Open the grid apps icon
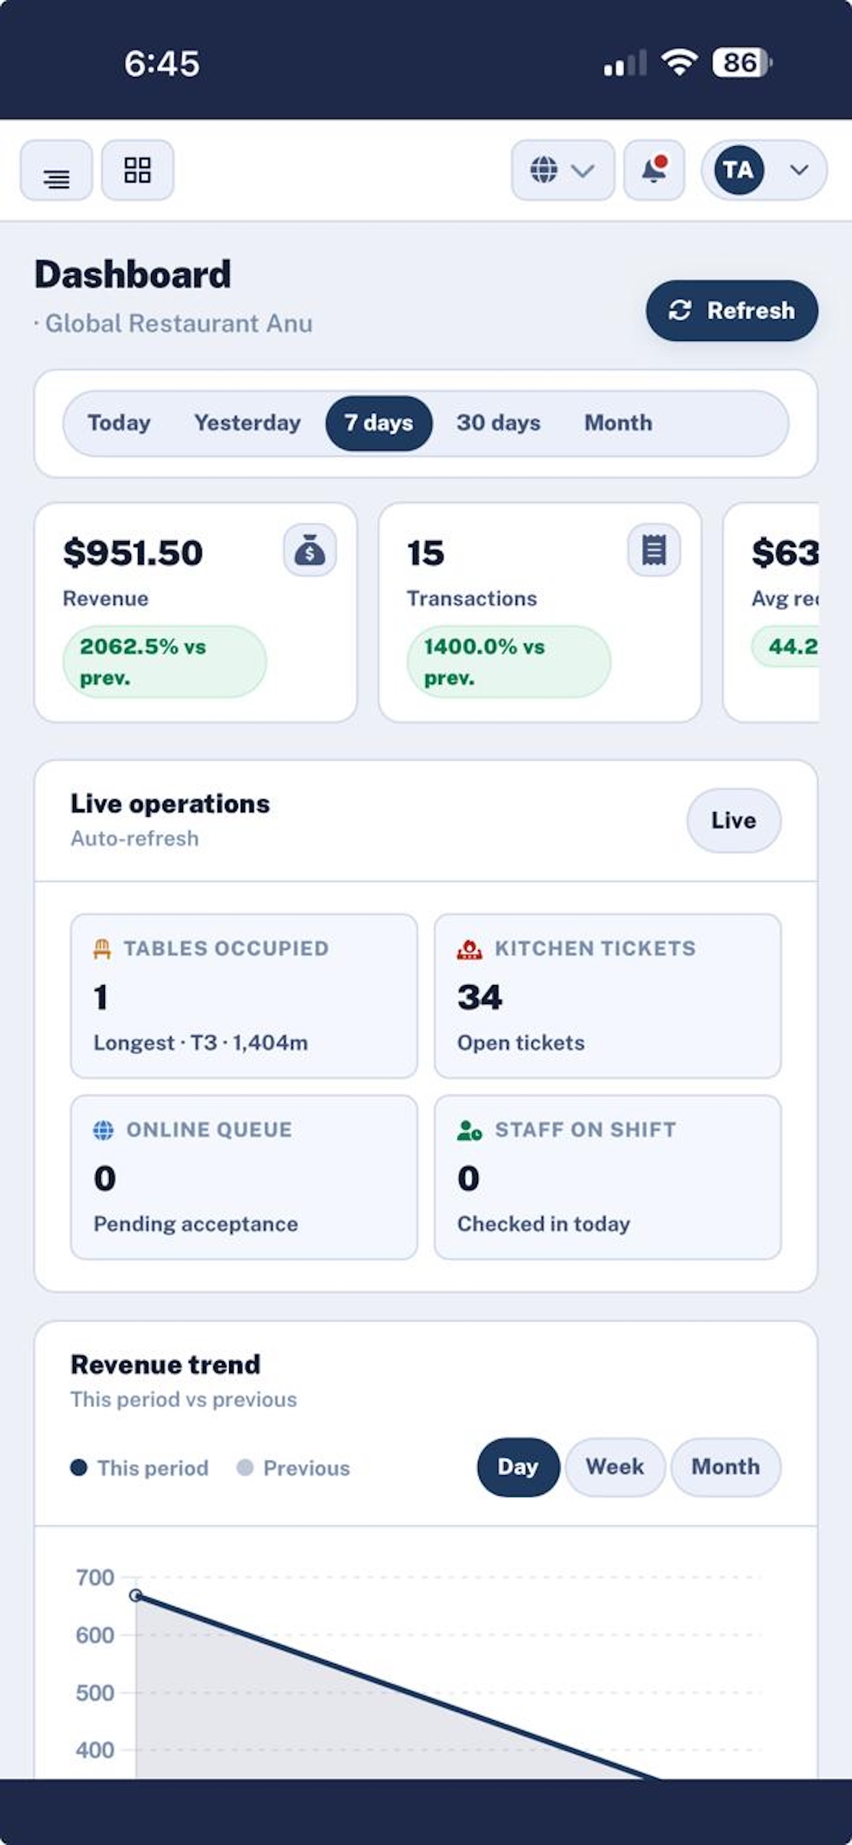Screen dimensions: 852x1845 point(137,170)
